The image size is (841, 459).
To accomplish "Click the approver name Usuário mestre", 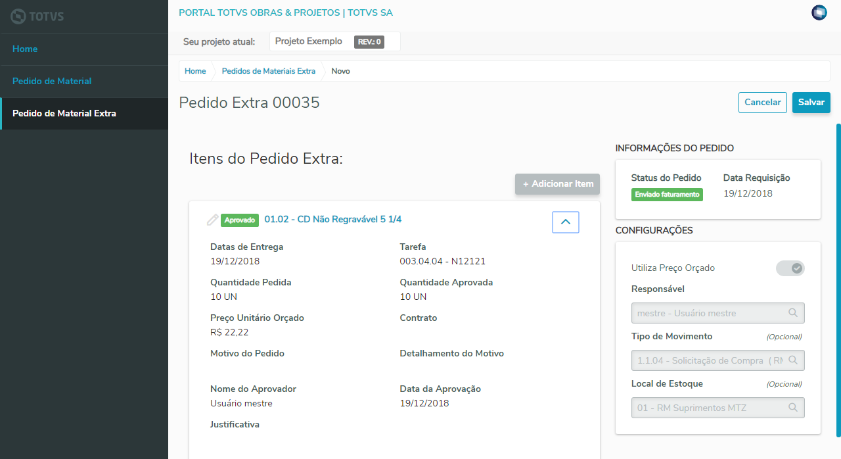I will coord(241,403).
